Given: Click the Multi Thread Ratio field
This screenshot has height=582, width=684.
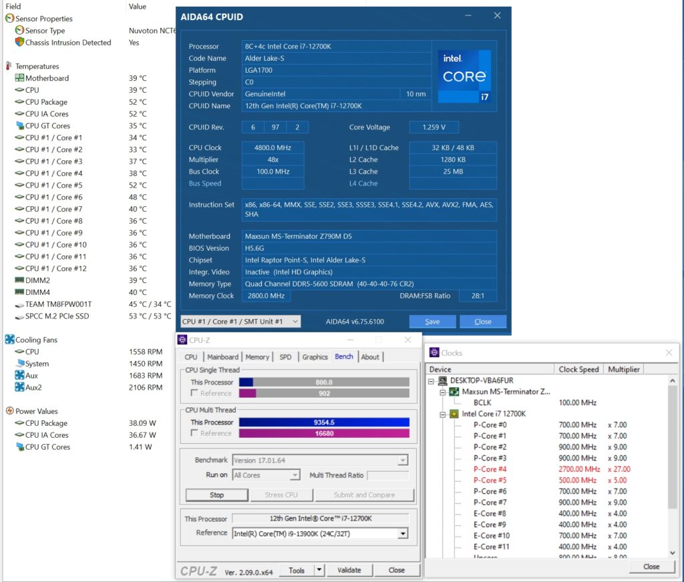Looking at the screenshot, I should click(388, 475).
